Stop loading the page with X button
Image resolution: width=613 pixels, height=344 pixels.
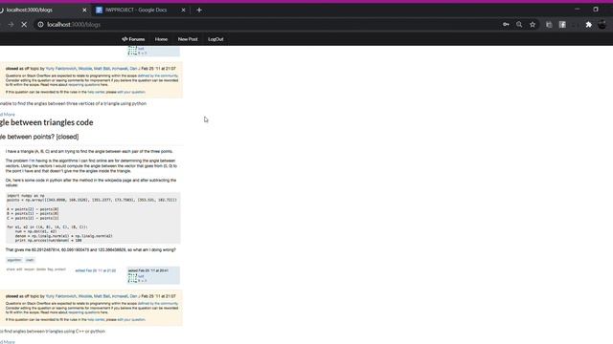pos(24,24)
